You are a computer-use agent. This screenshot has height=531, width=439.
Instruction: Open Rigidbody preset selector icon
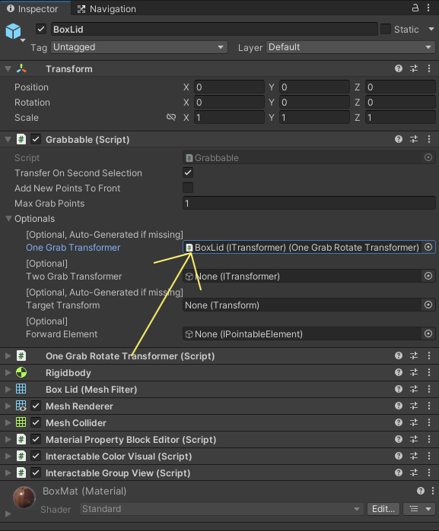[414, 372]
